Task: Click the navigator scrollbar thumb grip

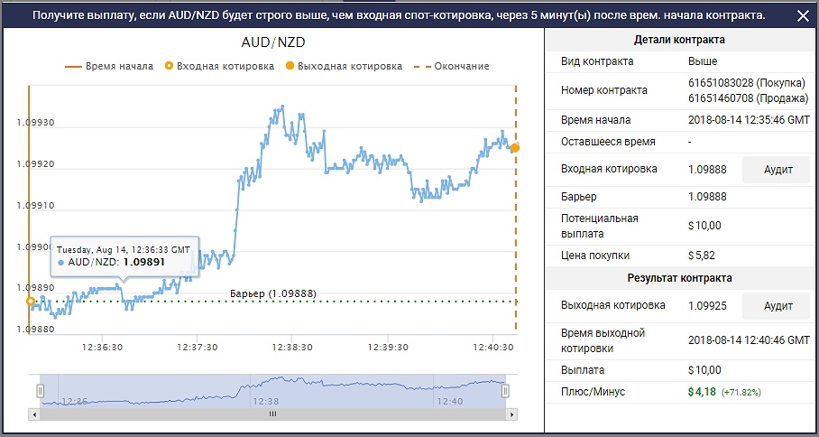Action: click(x=272, y=414)
